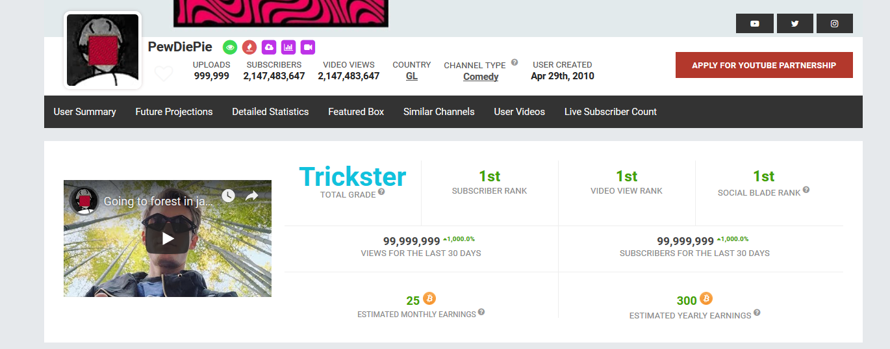Click help icon beside Estimated Yearly Earnings
The height and width of the screenshot is (349, 890).
click(x=757, y=313)
